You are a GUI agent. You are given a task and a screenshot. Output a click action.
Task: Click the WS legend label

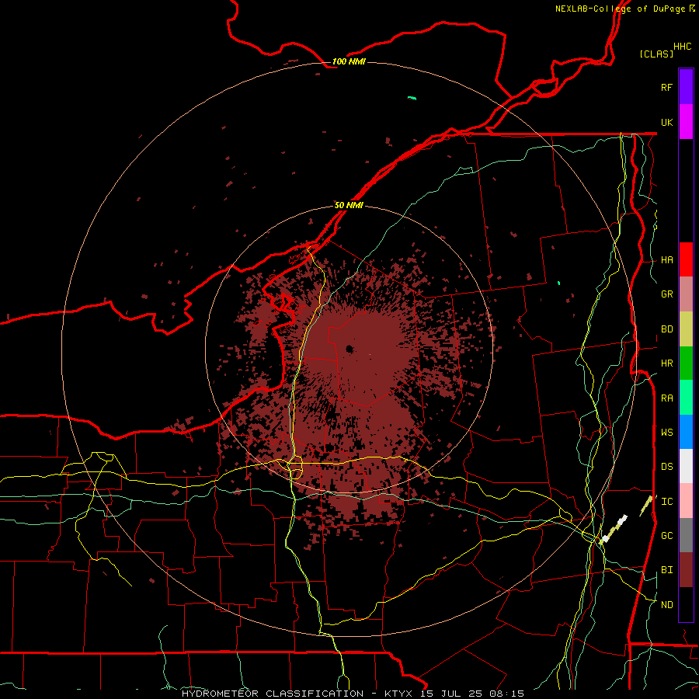(x=666, y=433)
